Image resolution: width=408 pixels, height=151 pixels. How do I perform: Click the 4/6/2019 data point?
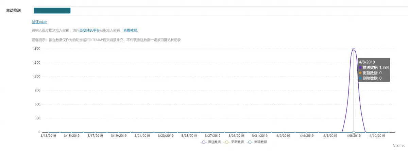pos(330,132)
